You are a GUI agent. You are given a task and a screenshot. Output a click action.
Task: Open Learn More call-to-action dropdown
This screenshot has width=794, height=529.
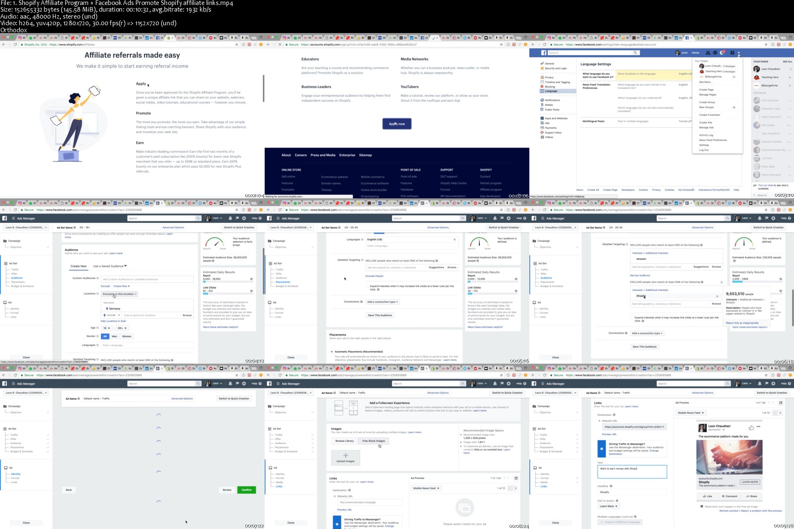(x=608, y=506)
